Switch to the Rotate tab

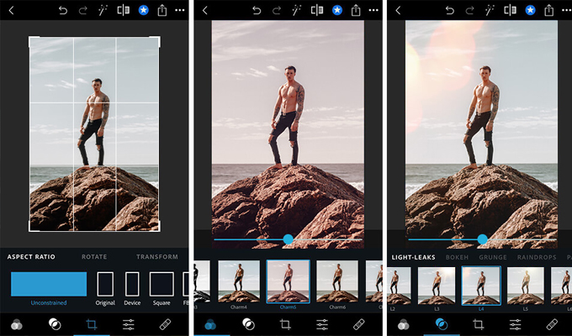click(x=94, y=257)
